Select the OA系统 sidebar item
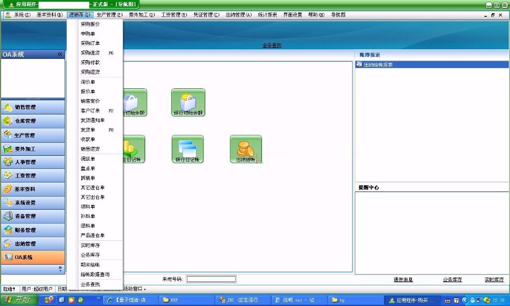 point(33,257)
